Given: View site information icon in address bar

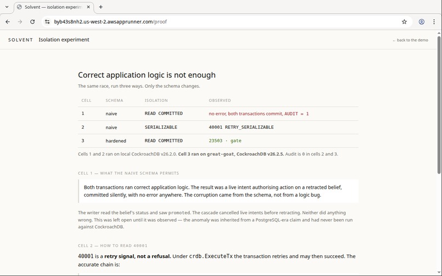Looking at the screenshot, I should click(47, 22).
